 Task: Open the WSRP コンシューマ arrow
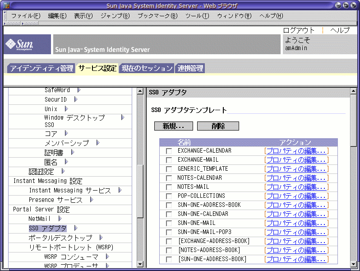click(x=107, y=257)
